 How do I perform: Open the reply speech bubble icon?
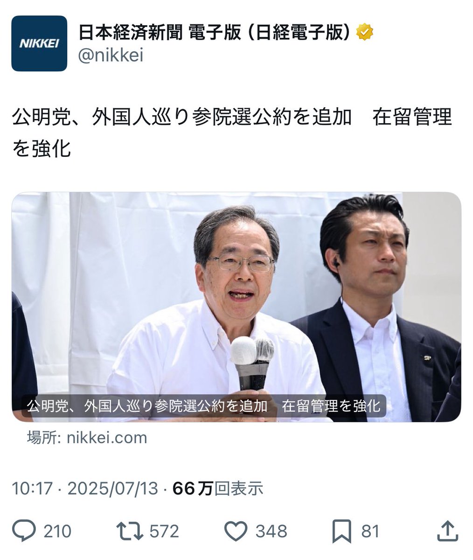click(24, 532)
